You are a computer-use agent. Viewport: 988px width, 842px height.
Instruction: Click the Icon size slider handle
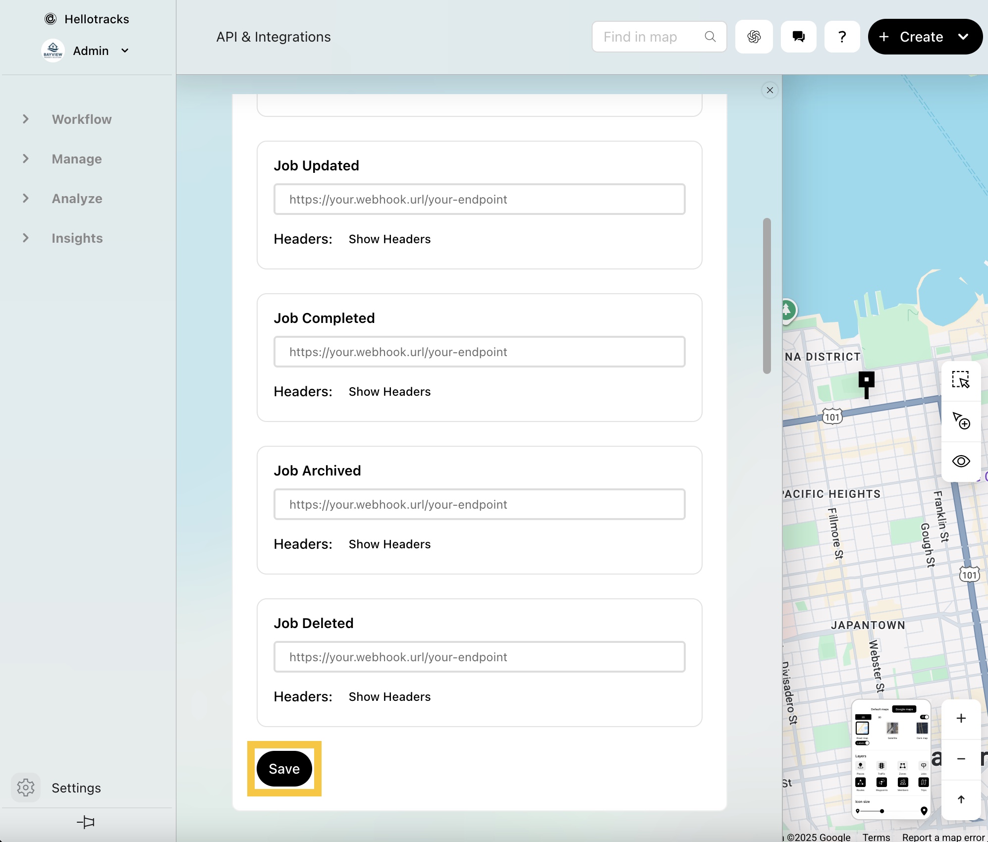[x=882, y=811]
